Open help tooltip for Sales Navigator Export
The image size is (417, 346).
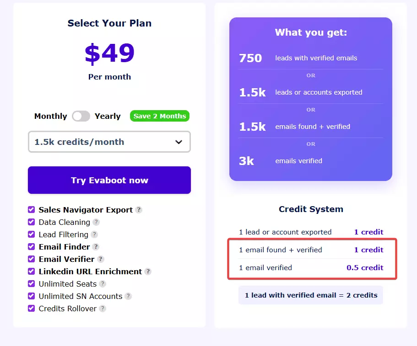tap(139, 210)
